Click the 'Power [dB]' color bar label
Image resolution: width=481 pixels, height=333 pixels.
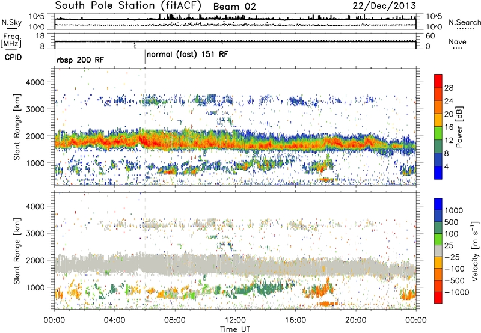point(459,127)
